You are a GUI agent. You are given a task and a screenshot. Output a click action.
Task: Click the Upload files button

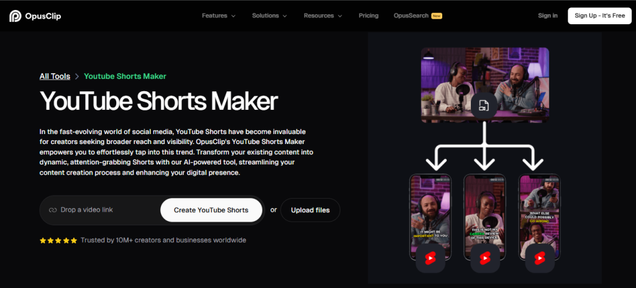(311, 210)
